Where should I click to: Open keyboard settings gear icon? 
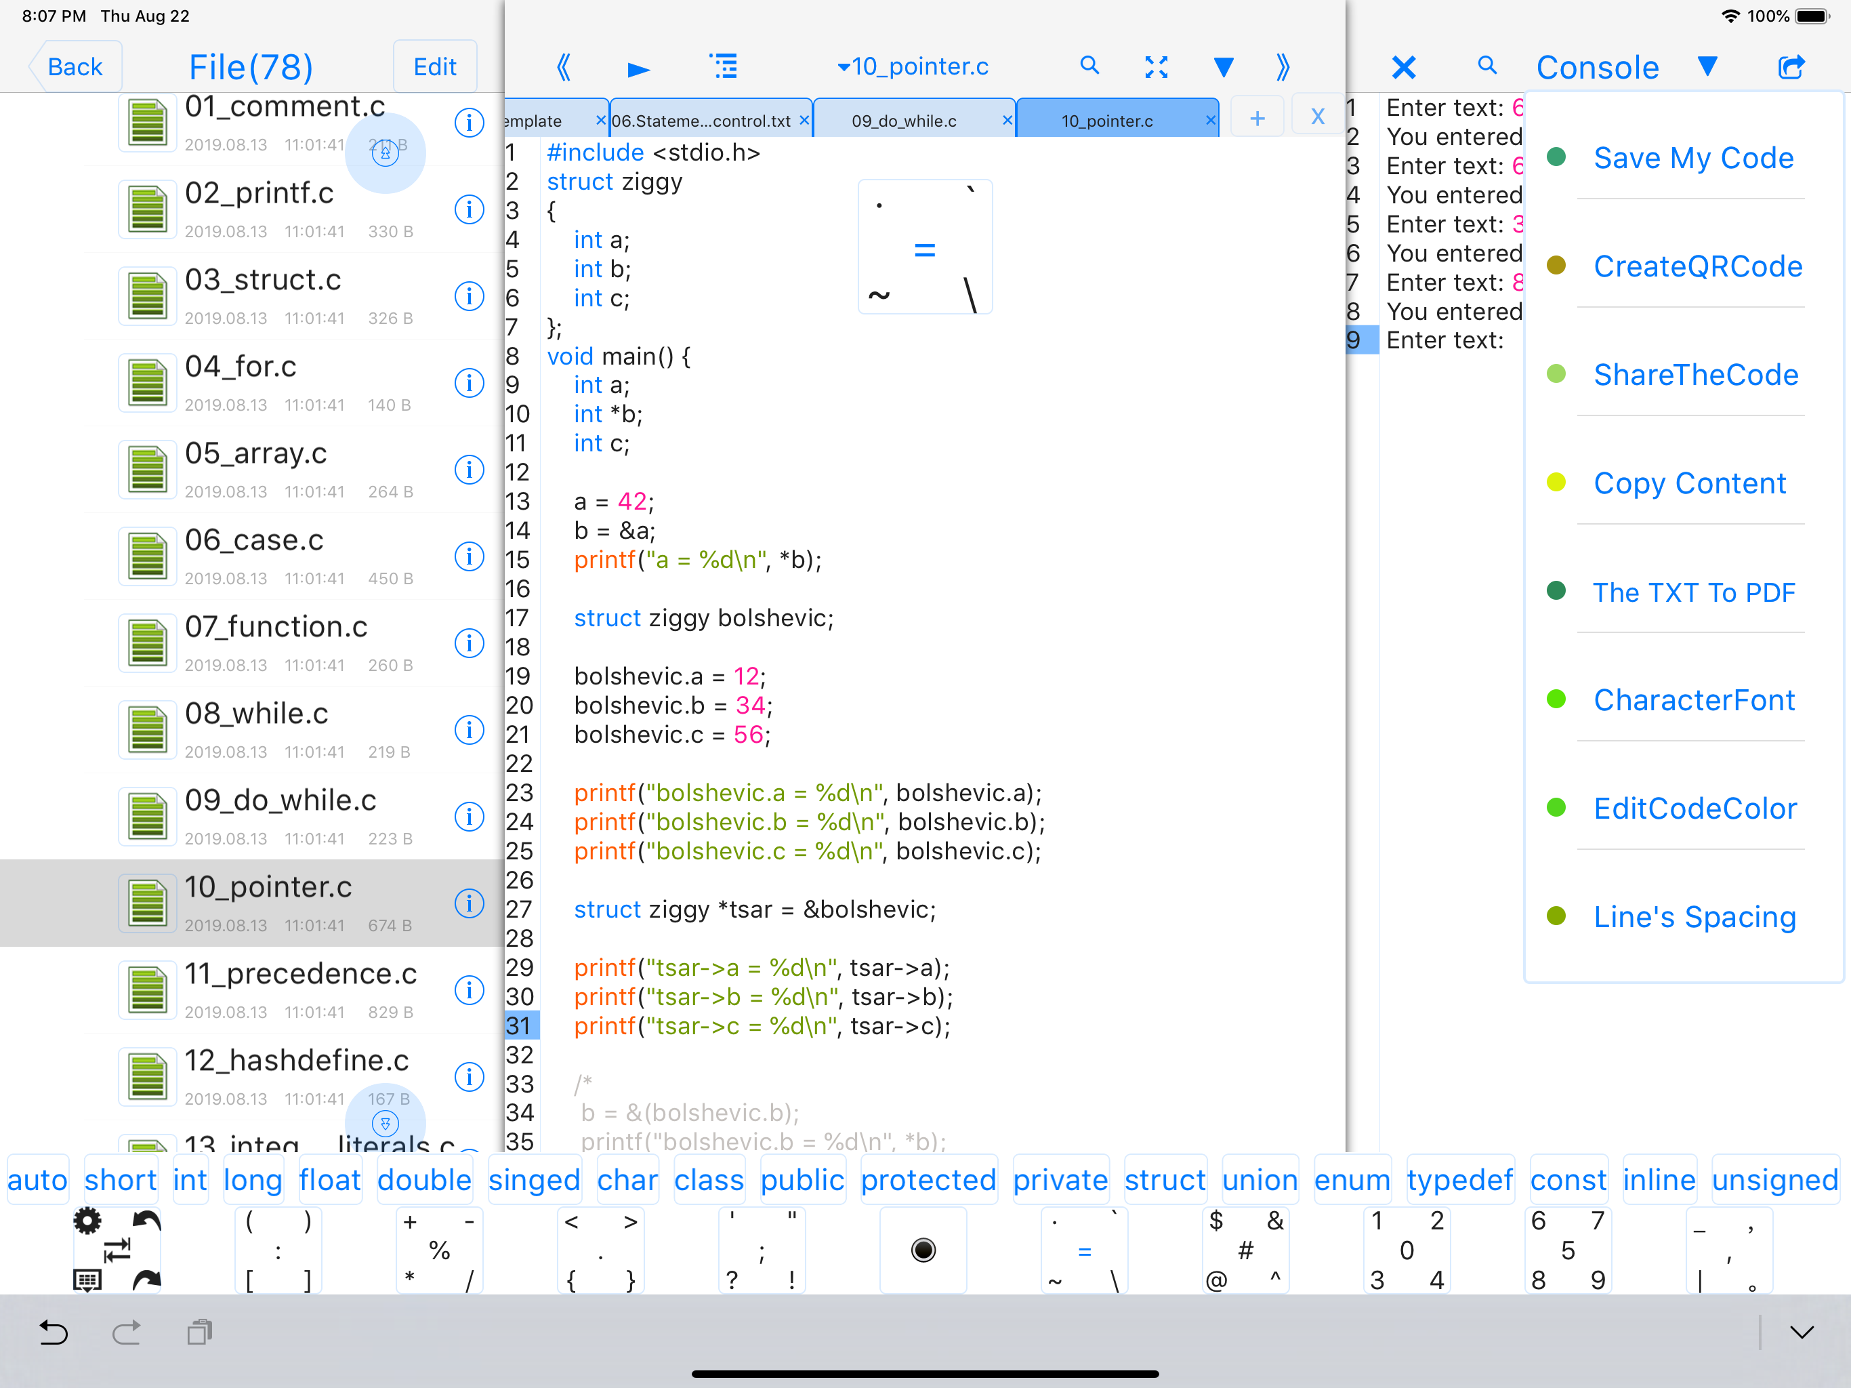pyautogui.click(x=87, y=1221)
